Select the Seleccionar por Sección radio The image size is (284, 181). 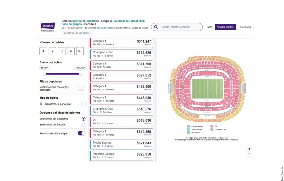(83, 124)
